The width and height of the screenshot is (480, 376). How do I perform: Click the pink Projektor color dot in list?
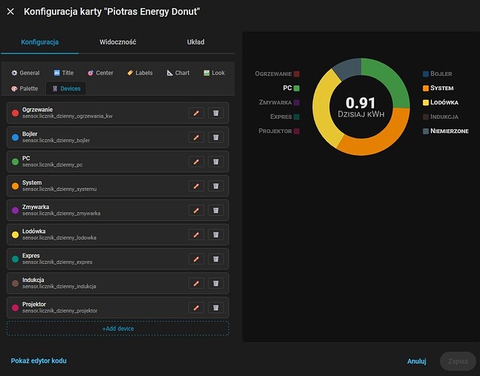tap(15, 308)
